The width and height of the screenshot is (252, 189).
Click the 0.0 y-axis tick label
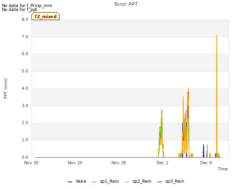25,157
